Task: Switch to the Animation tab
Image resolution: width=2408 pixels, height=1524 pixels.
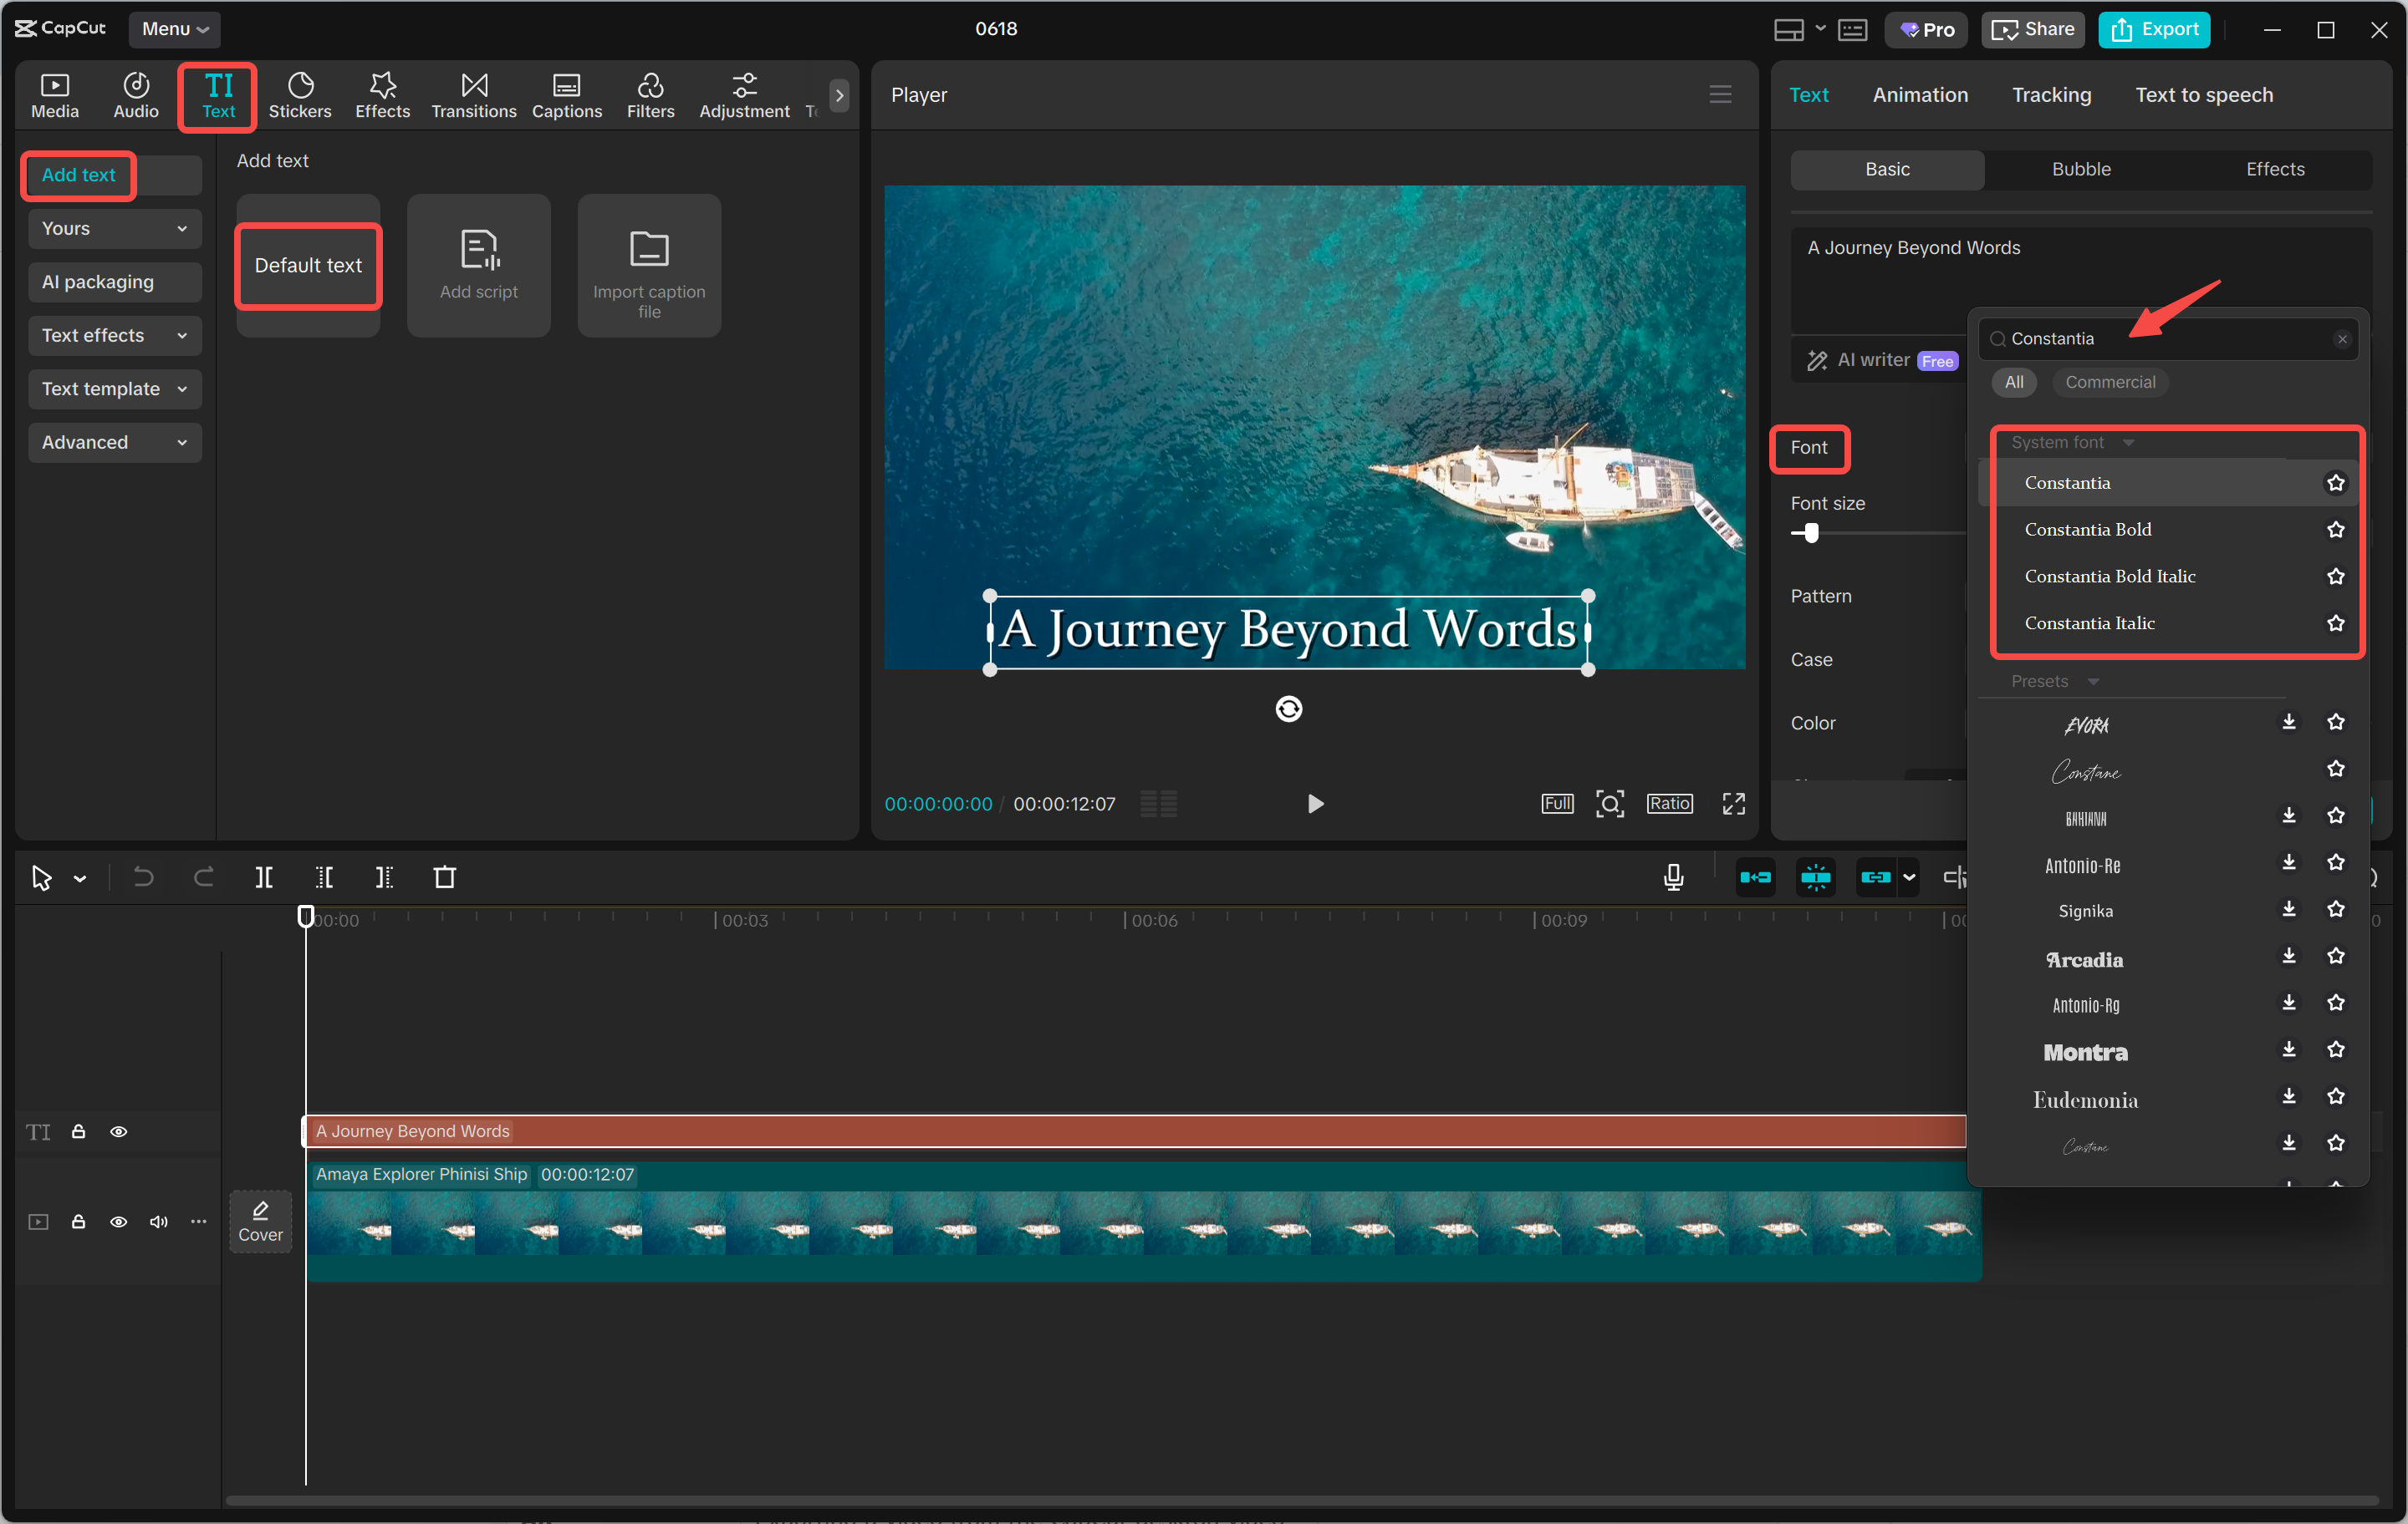Action: (1920, 94)
